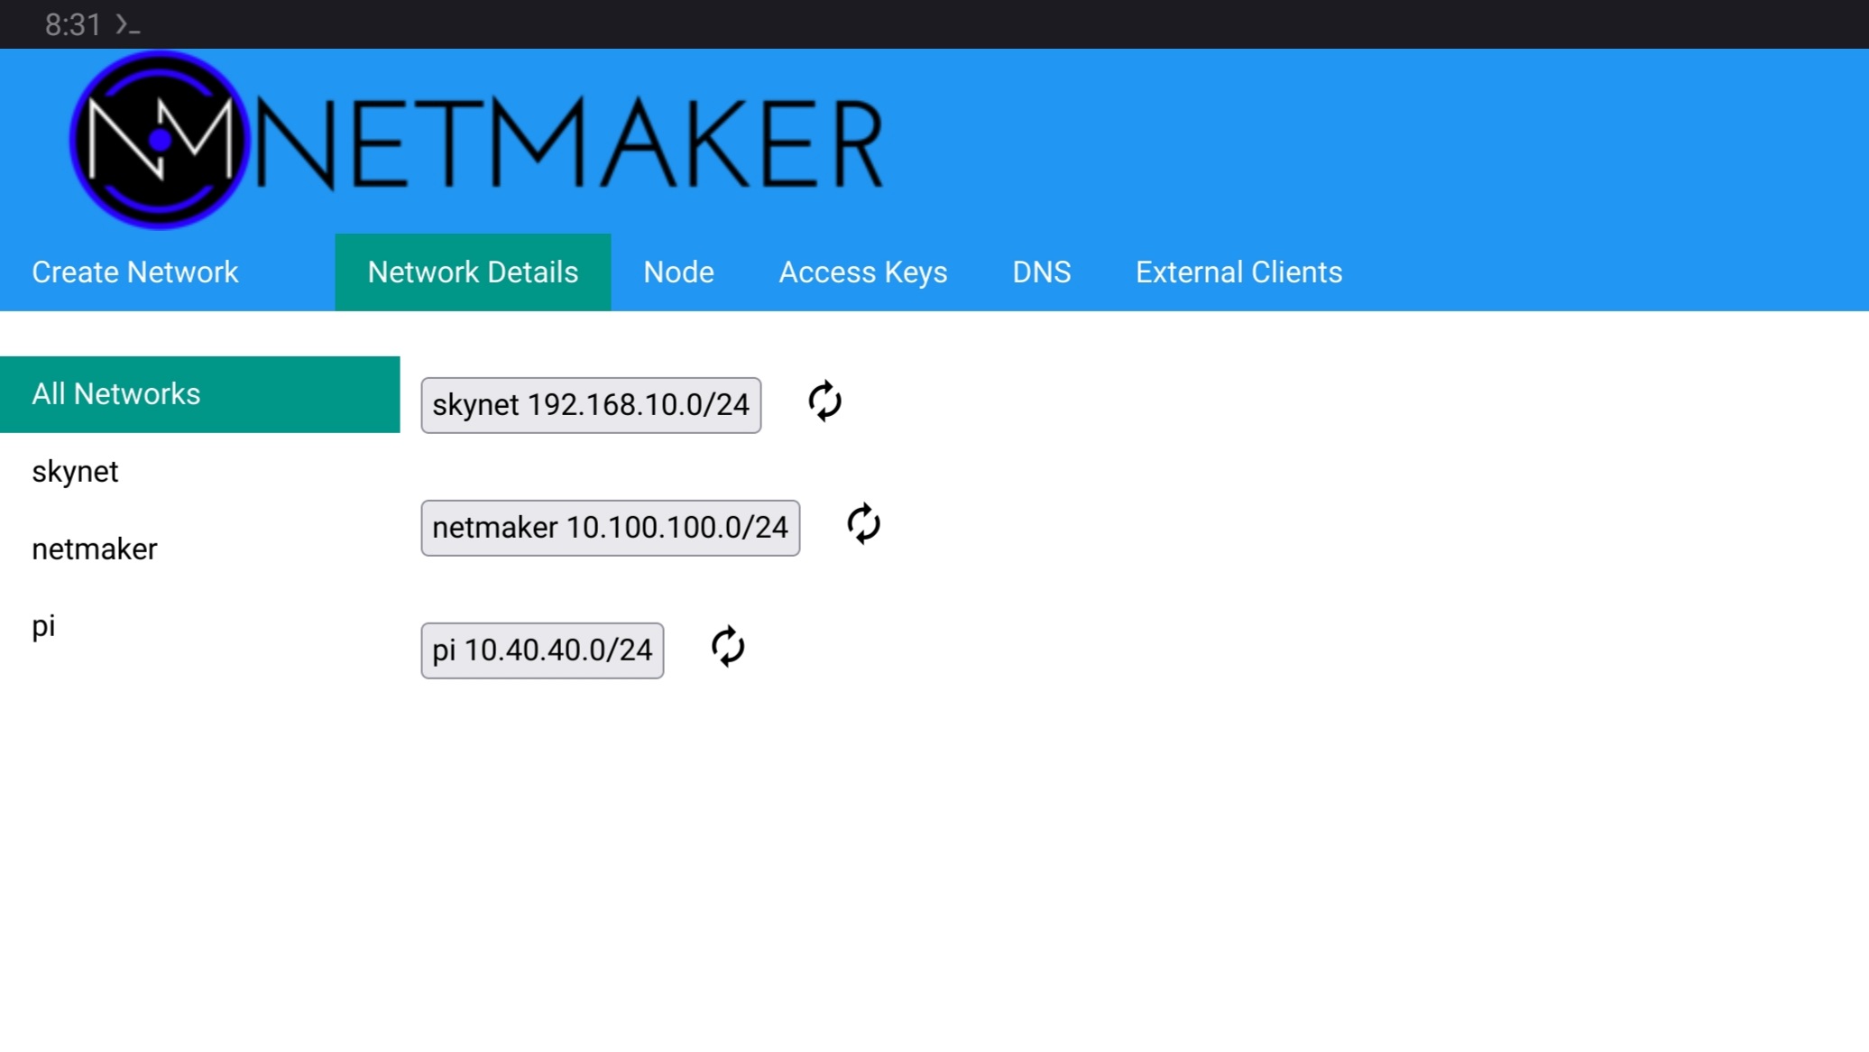Click the skynet 192.168.10.0/24 input field
The height and width of the screenshot is (1052, 1869).
point(591,404)
